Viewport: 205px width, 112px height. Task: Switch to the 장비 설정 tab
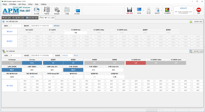6,18
